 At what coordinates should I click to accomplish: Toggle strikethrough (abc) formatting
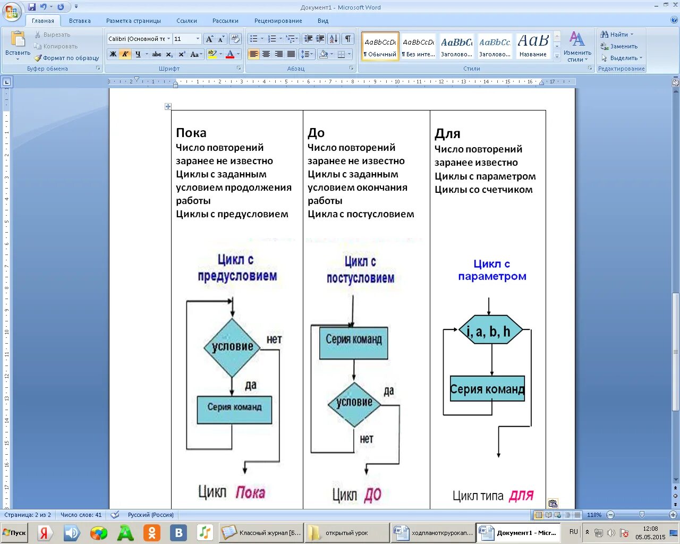point(157,54)
